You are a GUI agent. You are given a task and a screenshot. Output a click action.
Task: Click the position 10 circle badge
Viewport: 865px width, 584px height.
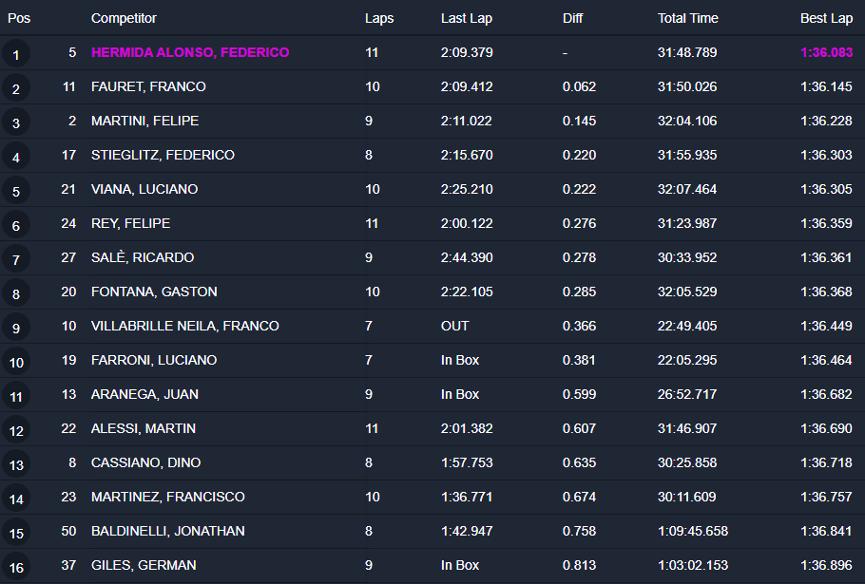coord(16,362)
